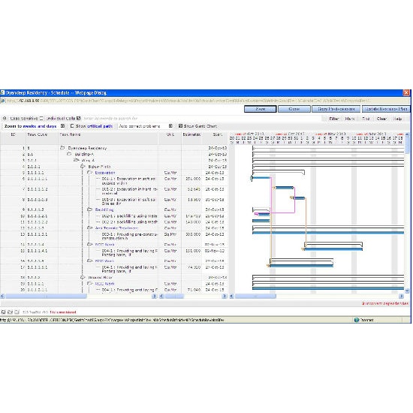This screenshot has width=413, height=413.
Task: Click the first small icon in bottom status row
Action: tap(4, 312)
